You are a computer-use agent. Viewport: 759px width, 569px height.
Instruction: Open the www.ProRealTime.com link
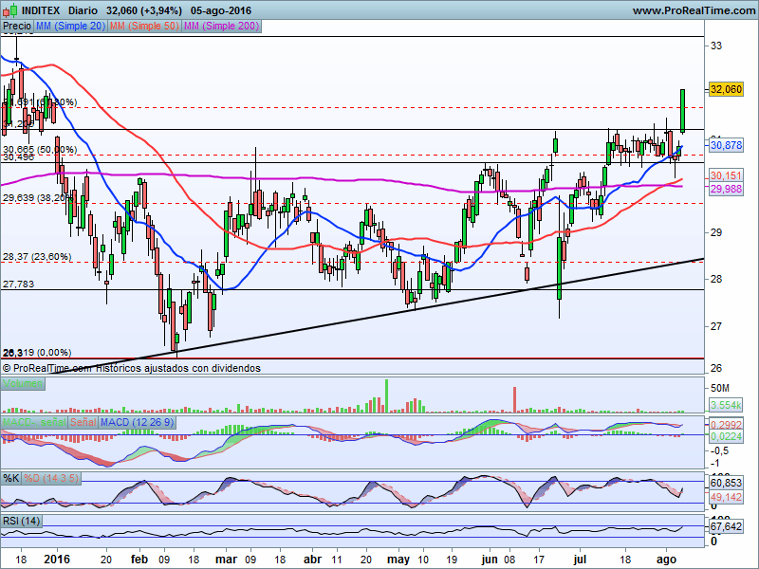pos(694,10)
